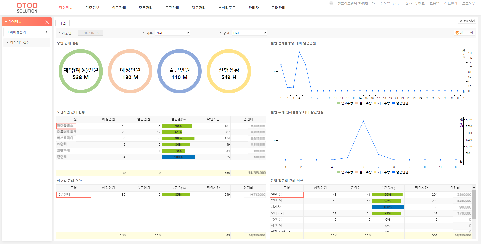
Task: Select 마이메뉴설정 in the sidebar
Action: click(x=20, y=43)
